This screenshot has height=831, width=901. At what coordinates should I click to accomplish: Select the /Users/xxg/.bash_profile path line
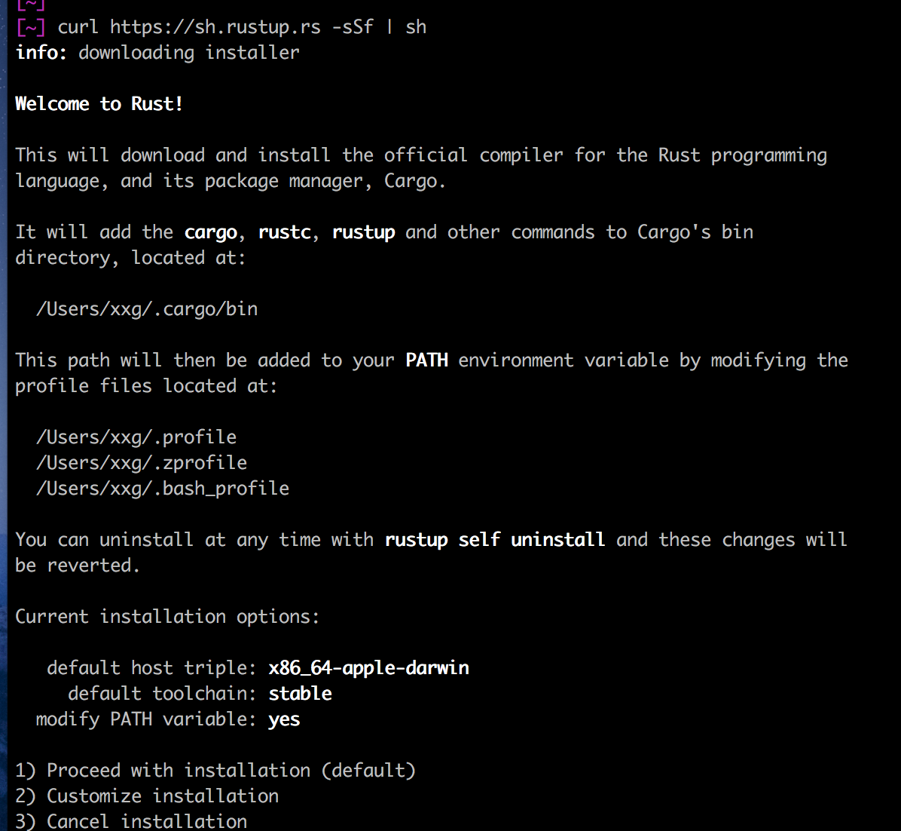coord(163,489)
